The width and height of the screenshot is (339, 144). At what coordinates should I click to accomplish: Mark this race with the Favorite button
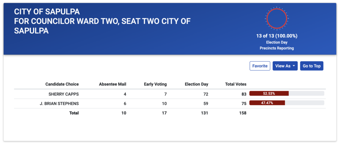(x=260, y=66)
